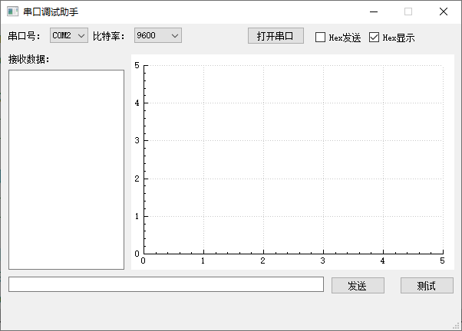Click the x-axis tick label 3
This screenshot has height=331, width=462.
click(x=323, y=261)
